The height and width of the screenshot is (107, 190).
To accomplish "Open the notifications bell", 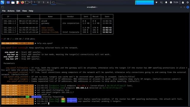I will 166,2.
